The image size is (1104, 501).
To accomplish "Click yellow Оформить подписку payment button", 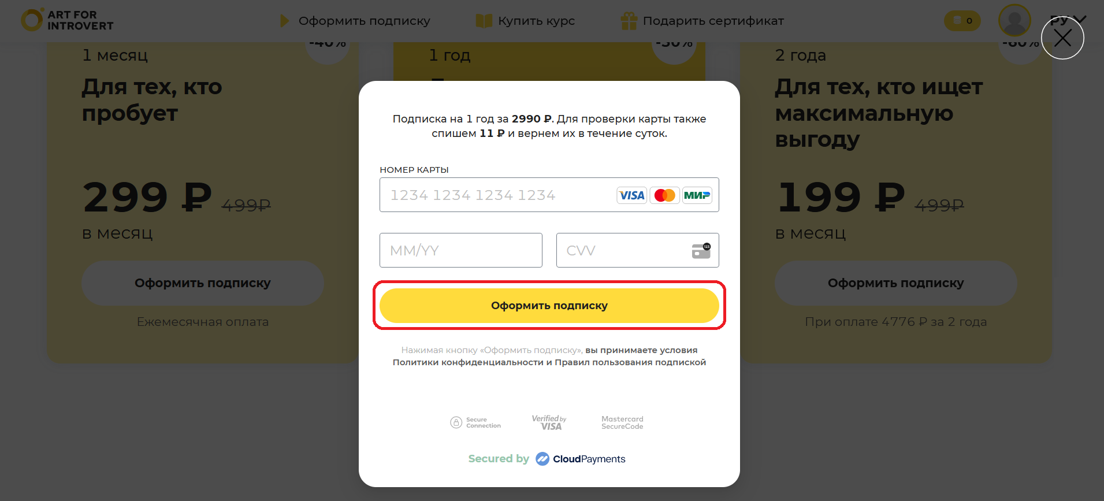I will point(549,306).
